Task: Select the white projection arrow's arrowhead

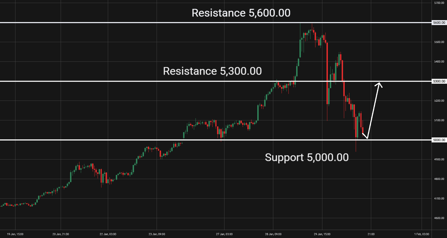Action: pos(379,84)
